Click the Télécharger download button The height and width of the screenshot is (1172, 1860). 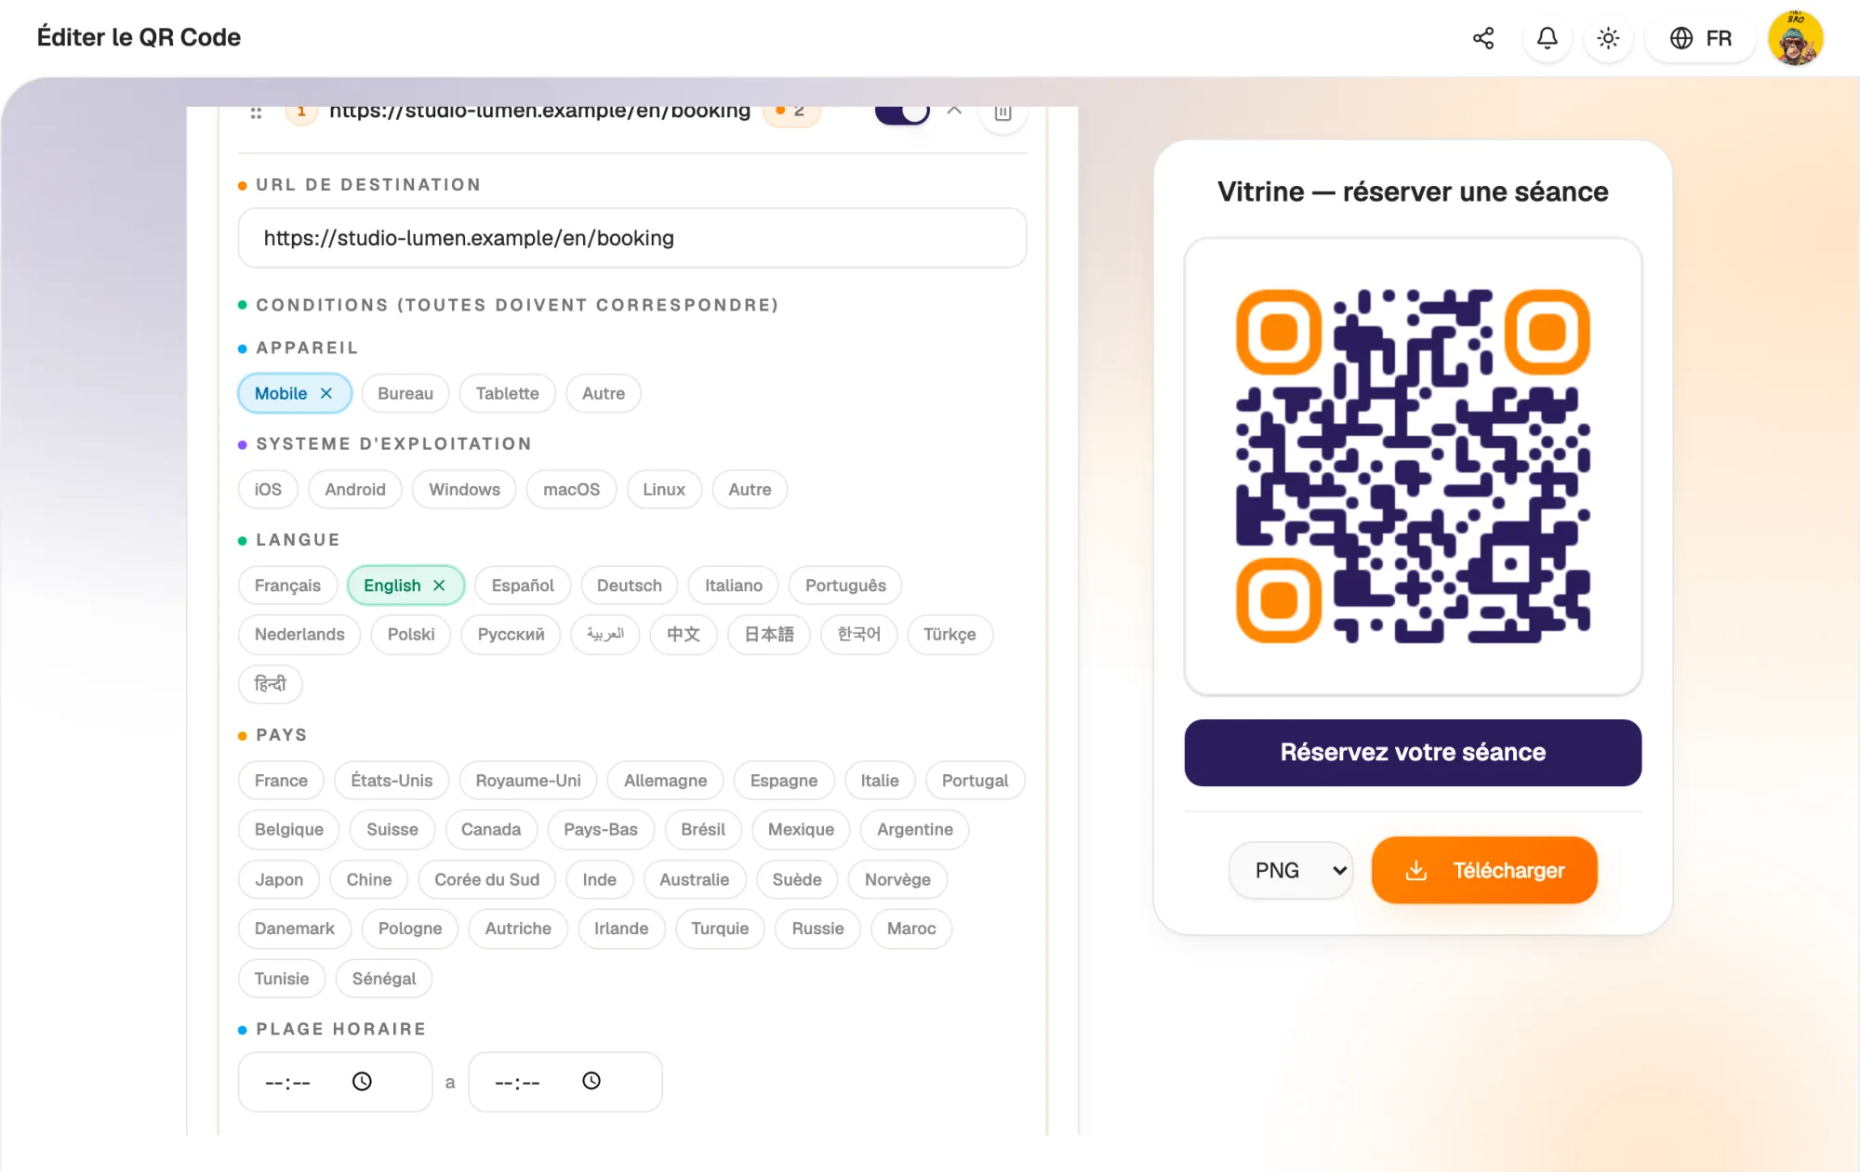[x=1484, y=870]
